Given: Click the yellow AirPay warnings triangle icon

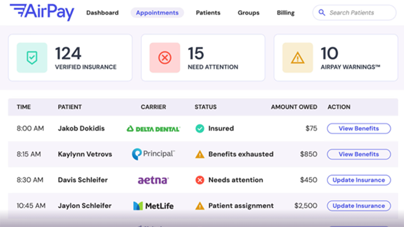Looking at the screenshot, I should [x=297, y=58].
